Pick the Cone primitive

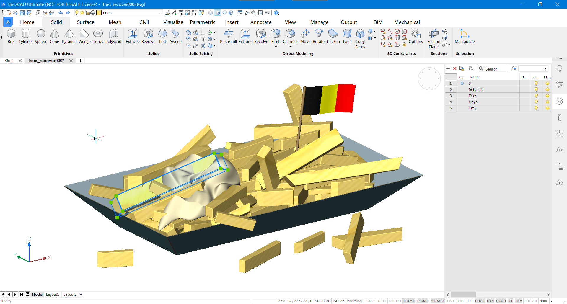pos(54,36)
